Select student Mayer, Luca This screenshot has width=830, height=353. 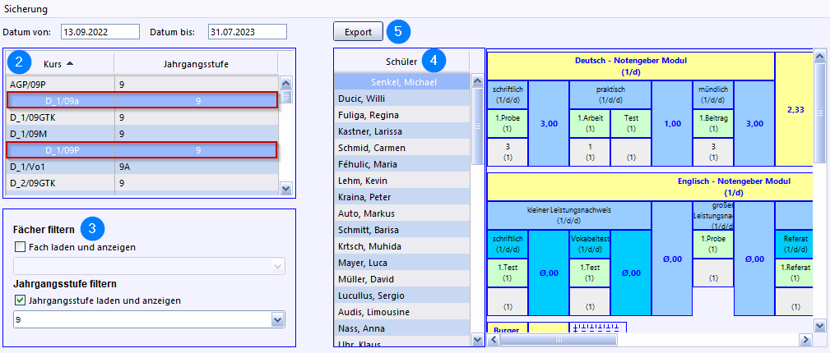click(401, 263)
